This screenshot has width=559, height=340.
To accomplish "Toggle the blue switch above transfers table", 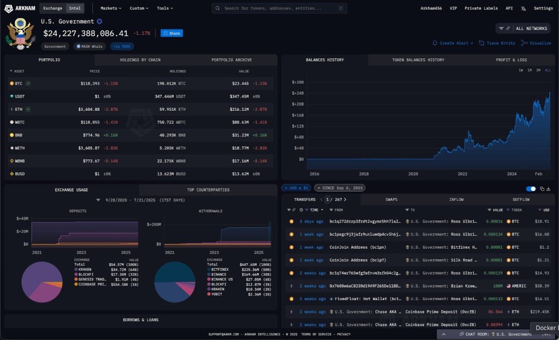I will point(531,189).
